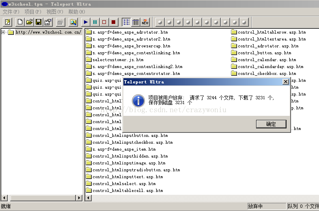Stop the project with hollow square button
Viewport: 319px width, 211px height.
tap(104, 22)
